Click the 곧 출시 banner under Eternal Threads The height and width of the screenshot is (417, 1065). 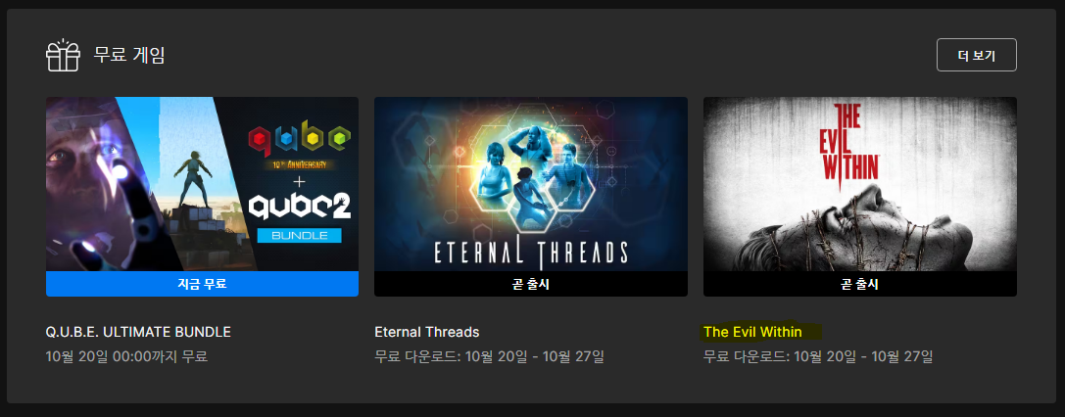click(x=531, y=284)
